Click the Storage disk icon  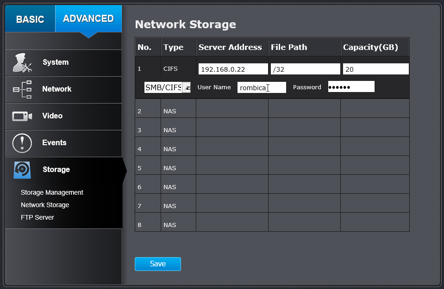click(x=22, y=170)
